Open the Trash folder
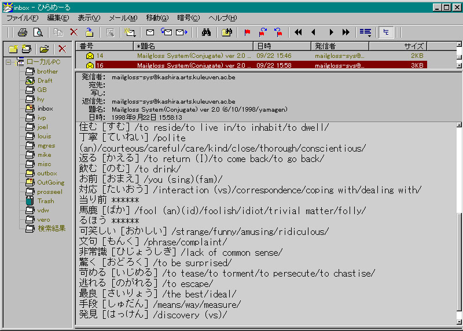This screenshot has height=331, width=463. [x=45, y=201]
